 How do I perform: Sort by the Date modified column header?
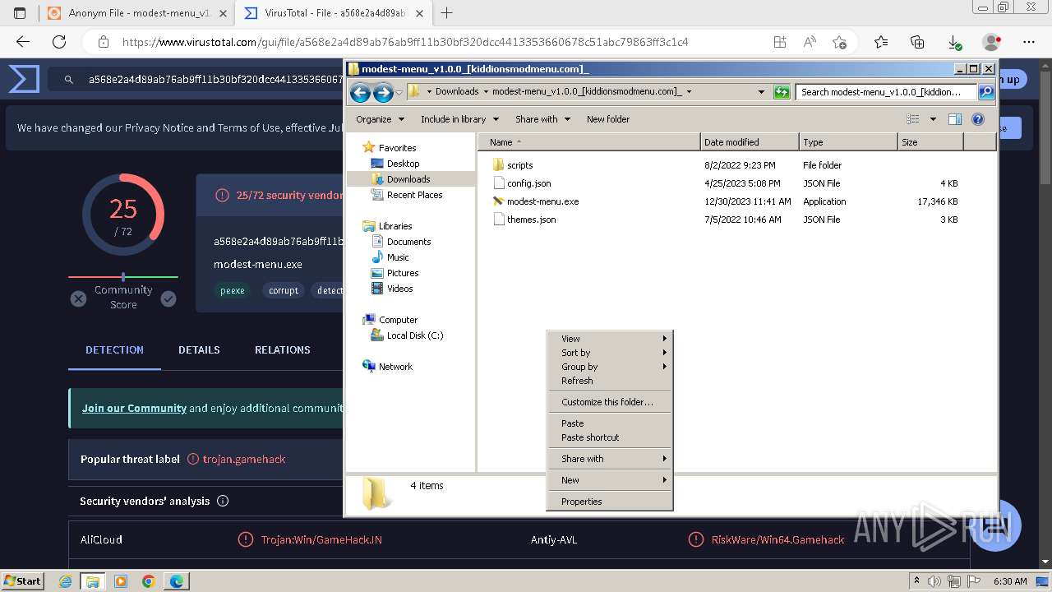point(750,142)
